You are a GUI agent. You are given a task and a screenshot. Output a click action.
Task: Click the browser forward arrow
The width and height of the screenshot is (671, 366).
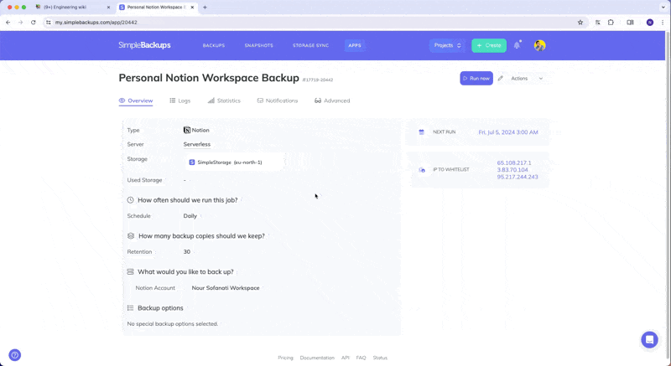coord(20,23)
